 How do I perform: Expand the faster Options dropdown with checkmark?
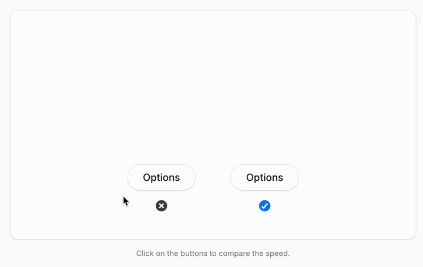(x=264, y=177)
